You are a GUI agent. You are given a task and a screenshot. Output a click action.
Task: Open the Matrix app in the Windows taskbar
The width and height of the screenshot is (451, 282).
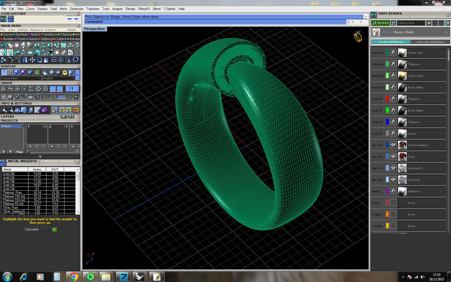tap(123, 277)
